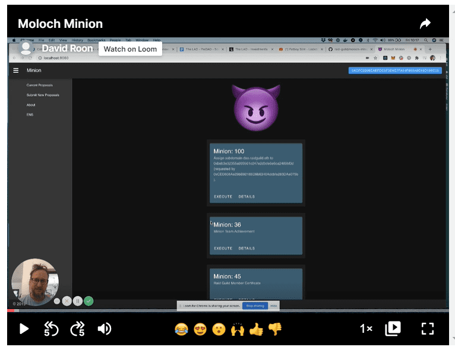Image resolution: width=455 pixels, height=350 pixels.
Task: Open the Minion hamburger menu
Action: coord(16,71)
